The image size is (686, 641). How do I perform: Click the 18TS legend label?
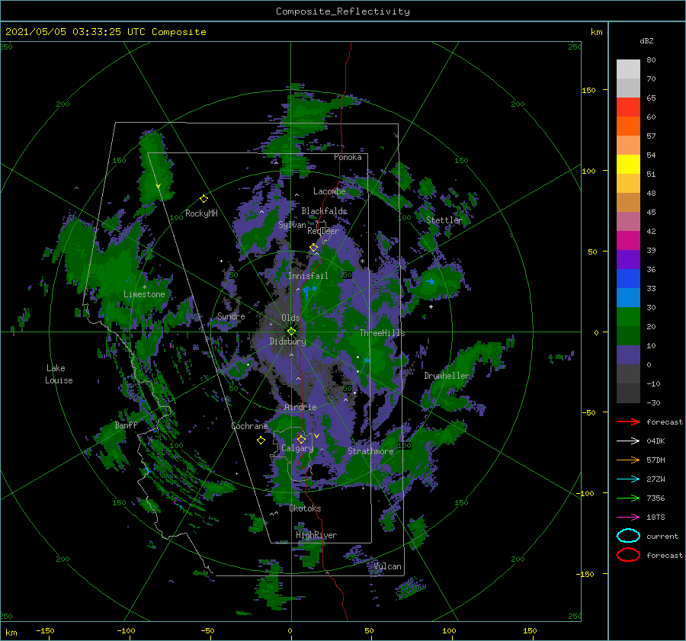[x=656, y=518]
